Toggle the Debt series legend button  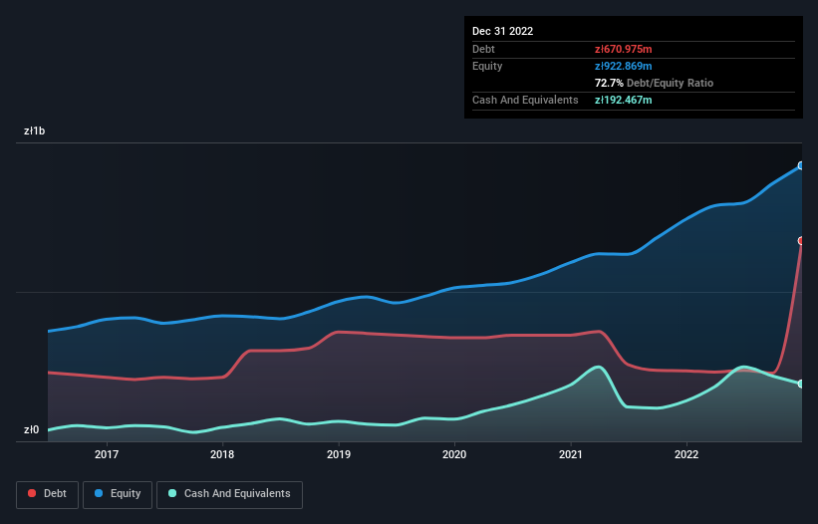(48, 494)
